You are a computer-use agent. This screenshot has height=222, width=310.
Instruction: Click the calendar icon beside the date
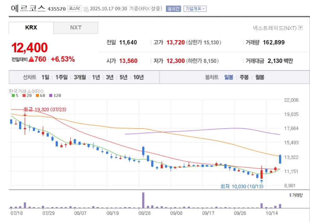click(x=86, y=9)
